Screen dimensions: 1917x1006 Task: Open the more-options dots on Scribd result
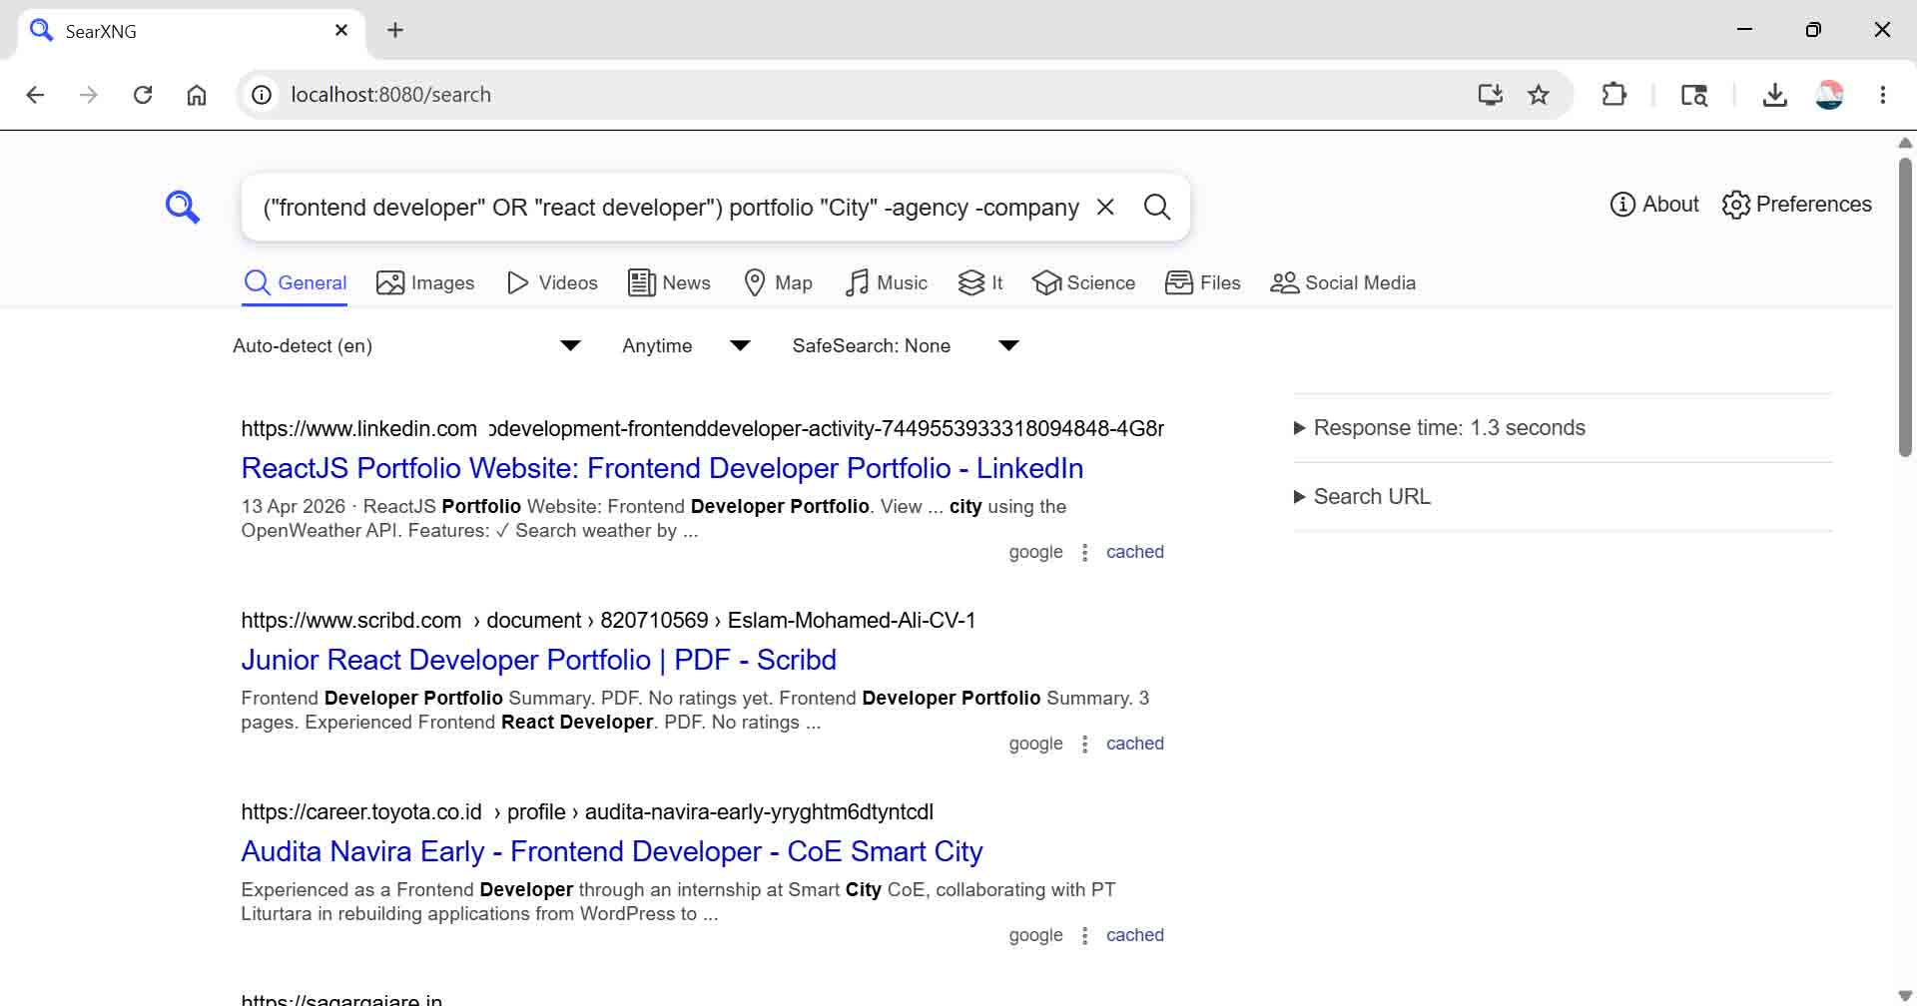(1084, 745)
